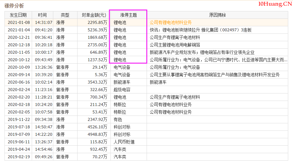
Task: Select the 2020-11-05 date cell
Action: pyautogui.click(x=19, y=53)
